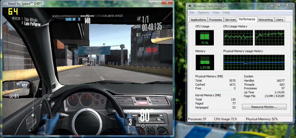Click the LAP 1/1 counter
This screenshot has height=138, width=296.
point(143,19)
